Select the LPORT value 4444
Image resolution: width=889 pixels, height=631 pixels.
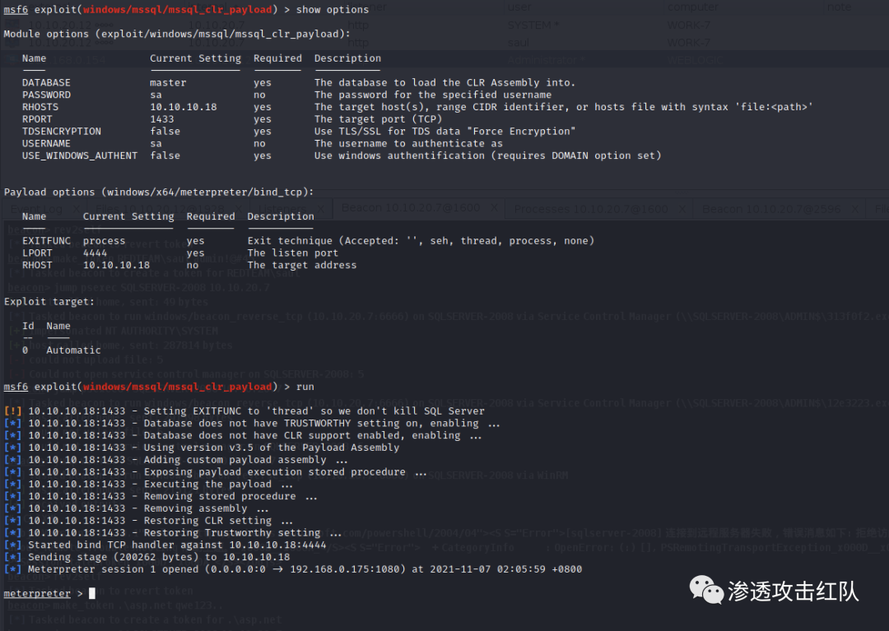pyautogui.click(x=95, y=253)
